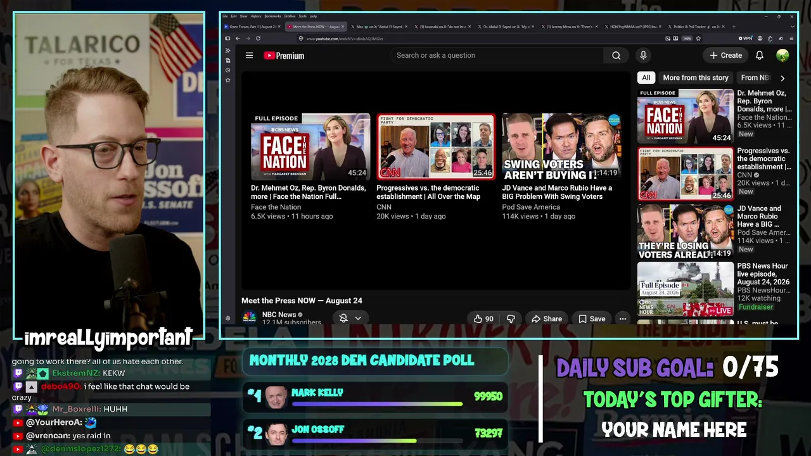
Task: Close the Open Forum, Part 1 tab
Action: coord(281,27)
